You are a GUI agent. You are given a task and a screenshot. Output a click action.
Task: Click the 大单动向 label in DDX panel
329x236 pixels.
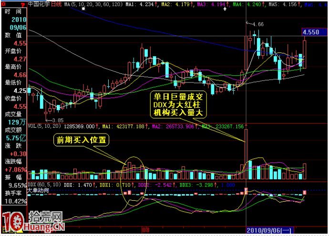point(39,190)
